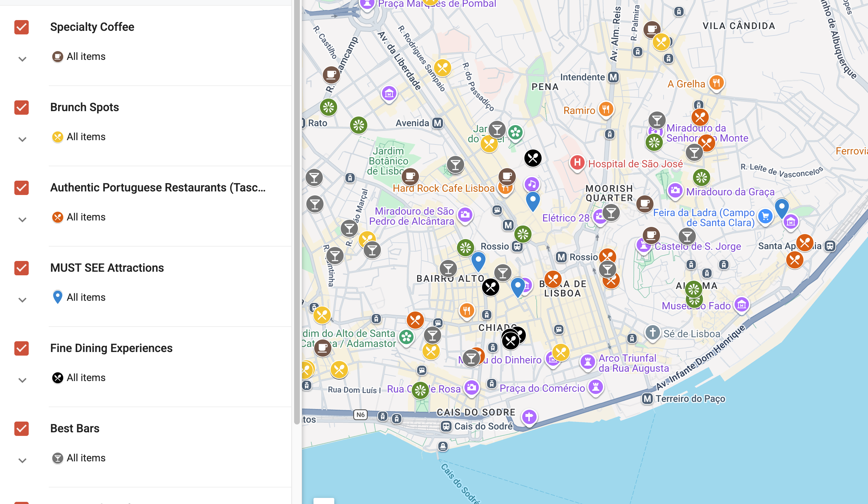
Task: Open the Brunch Spots layer title
Action: pos(85,107)
